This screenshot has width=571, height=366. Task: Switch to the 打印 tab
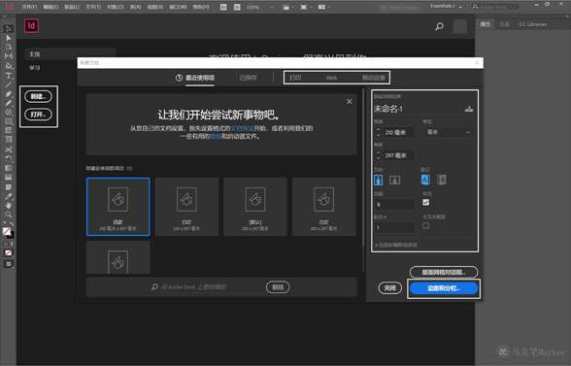(295, 78)
